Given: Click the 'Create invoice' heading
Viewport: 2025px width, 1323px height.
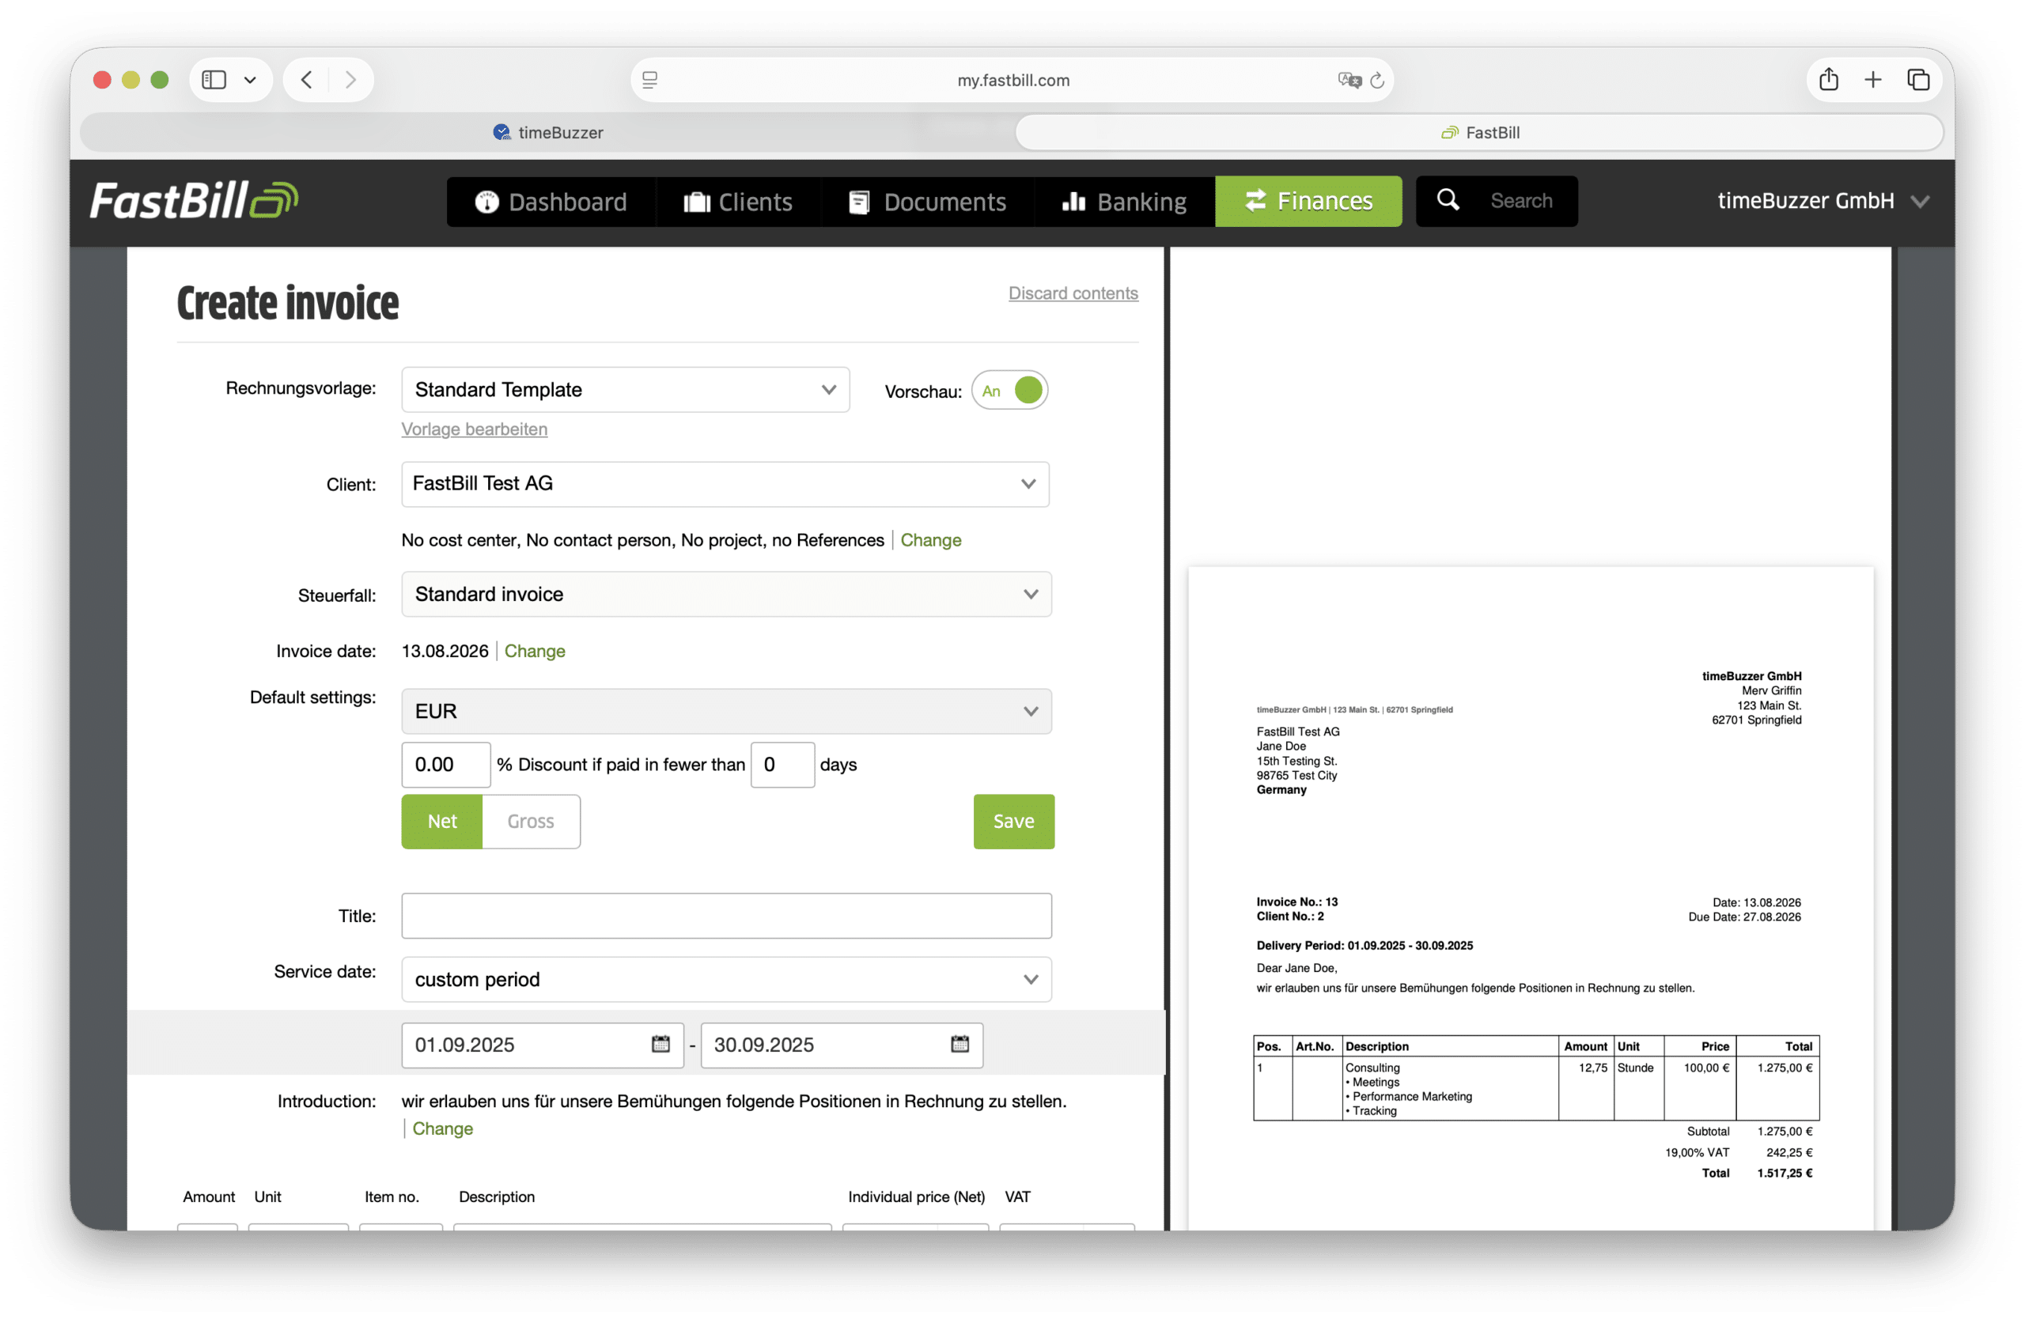Looking at the screenshot, I should 288,303.
